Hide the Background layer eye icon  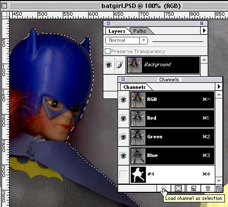108,65
